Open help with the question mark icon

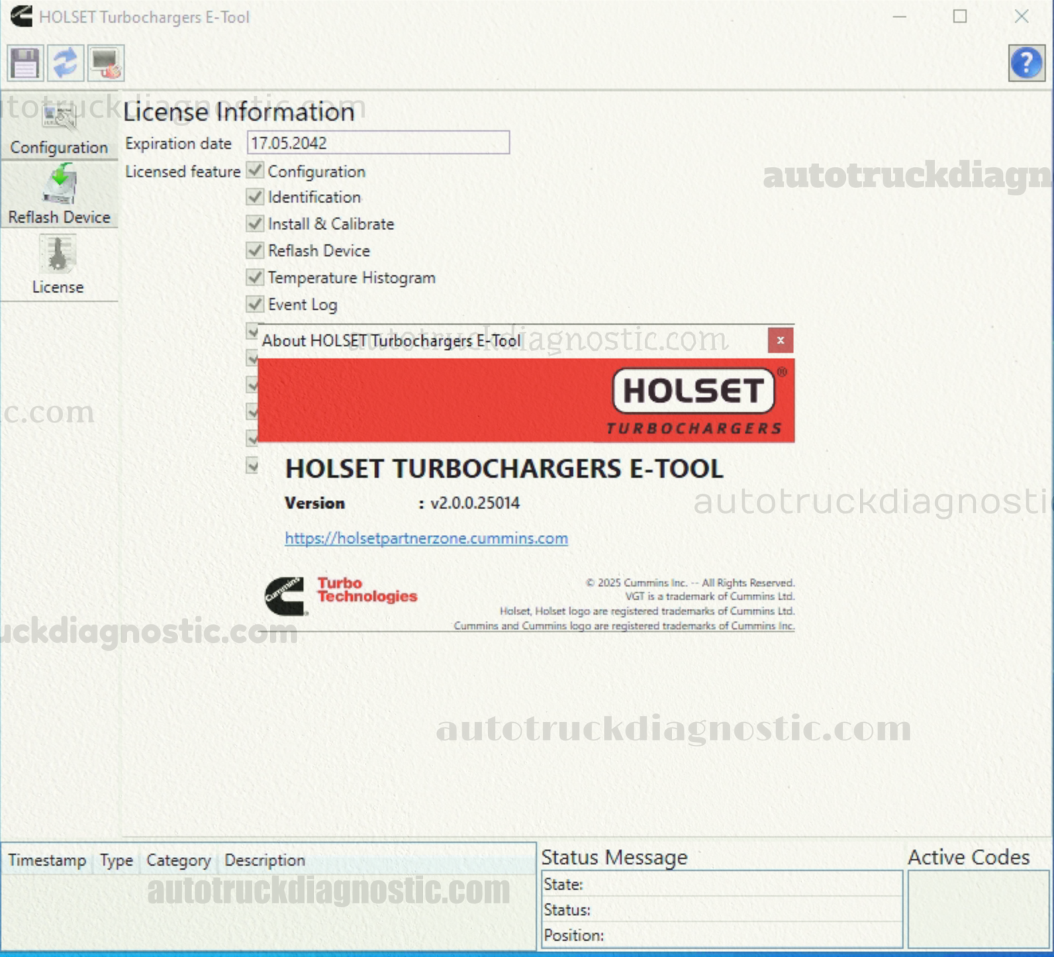[x=1026, y=63]
